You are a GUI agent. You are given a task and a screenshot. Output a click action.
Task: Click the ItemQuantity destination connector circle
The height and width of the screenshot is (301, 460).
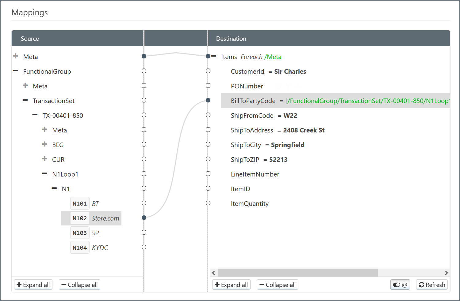(208, 203)
